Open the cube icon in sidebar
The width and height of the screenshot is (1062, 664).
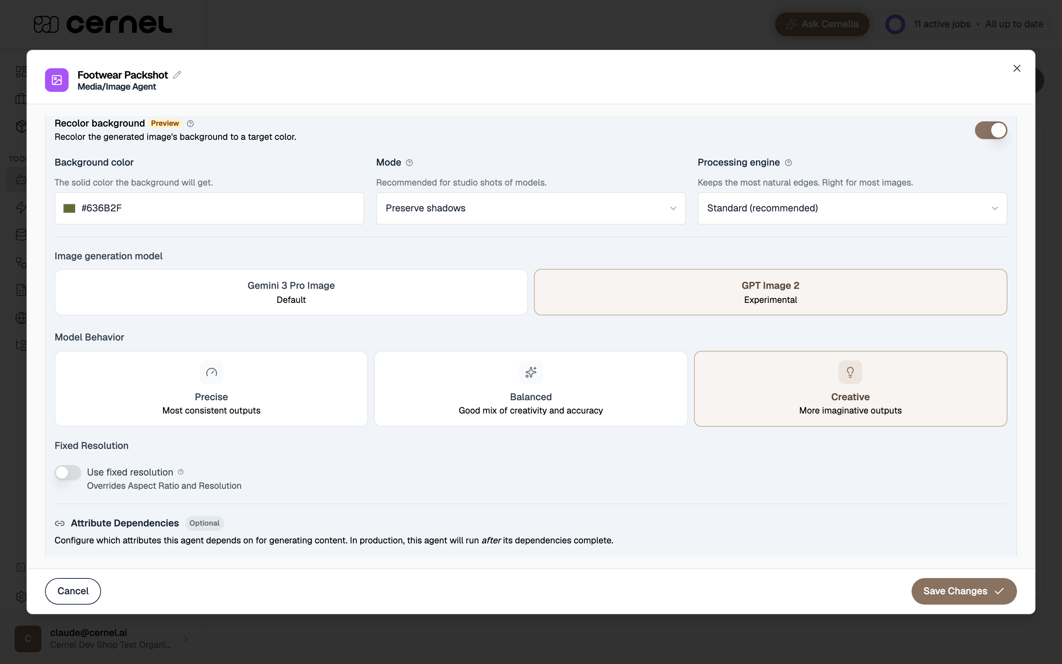pos(21,127)
